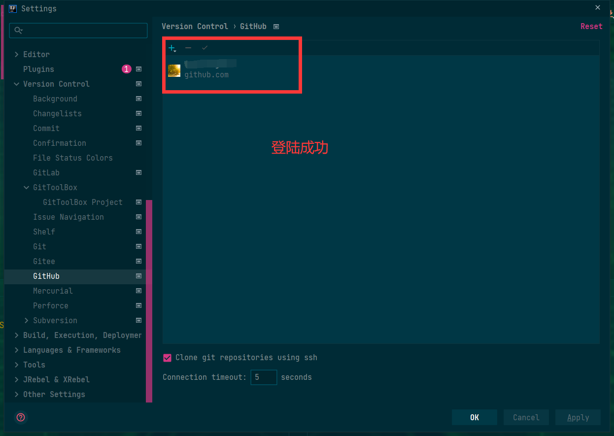
Task: Click the GitHub row marker icon
Action: [x=138, y=276]
